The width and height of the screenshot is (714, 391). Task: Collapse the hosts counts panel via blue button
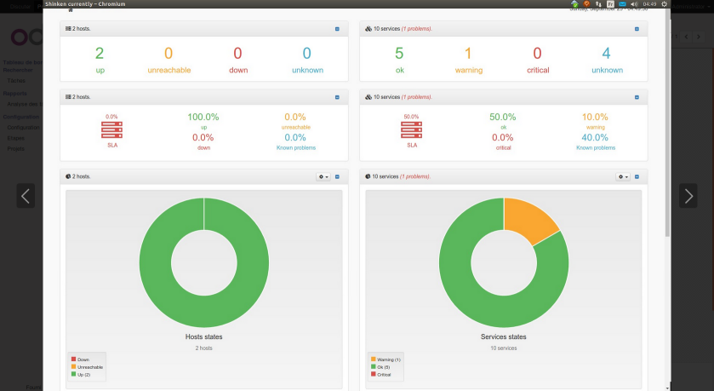tap(337, 29)
